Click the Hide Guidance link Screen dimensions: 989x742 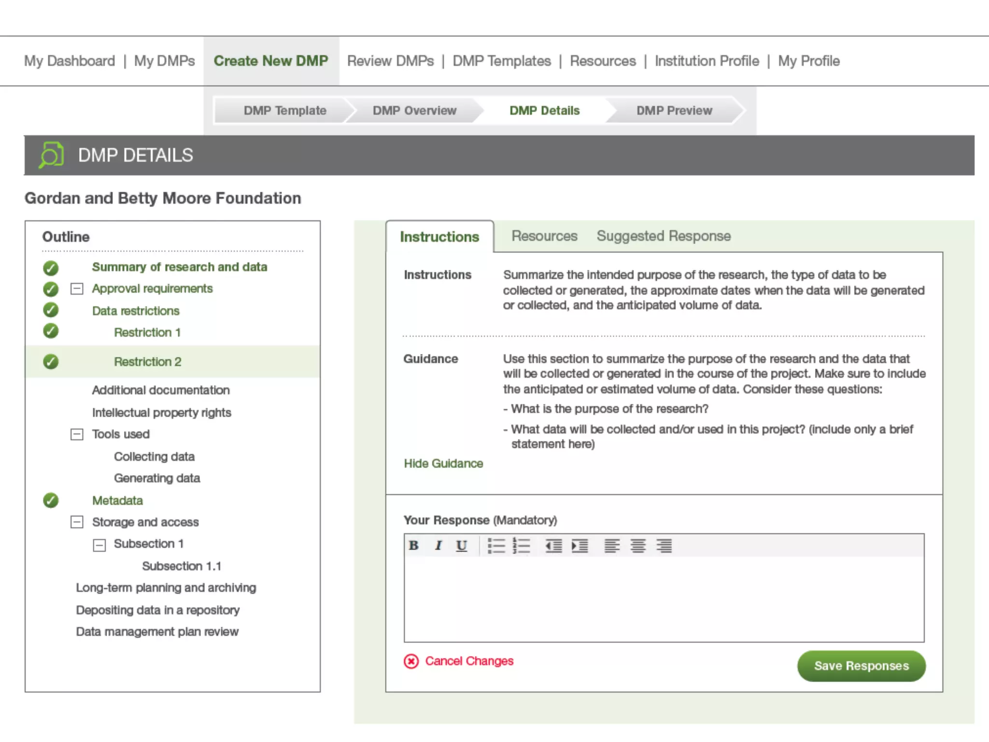coord(443,464)
